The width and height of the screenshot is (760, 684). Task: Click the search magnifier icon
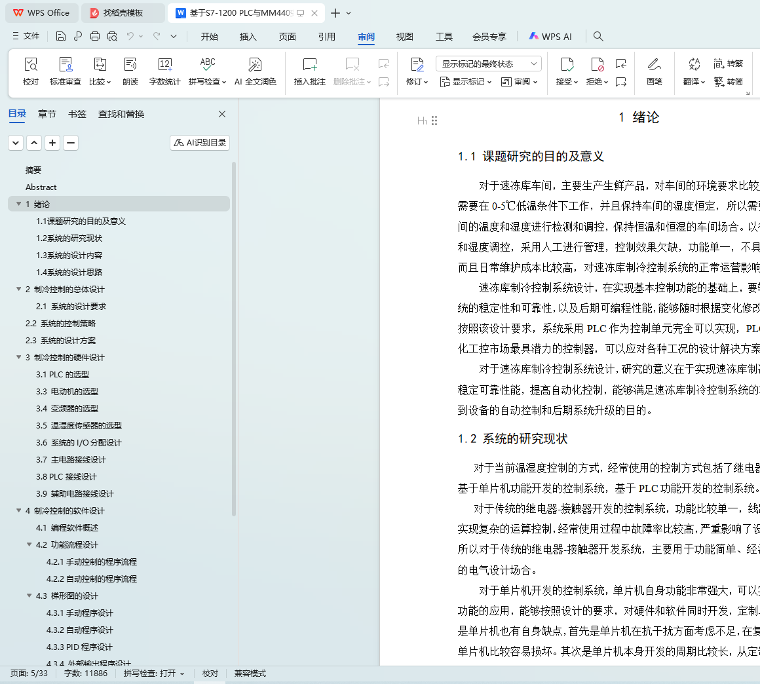[598, 36]
